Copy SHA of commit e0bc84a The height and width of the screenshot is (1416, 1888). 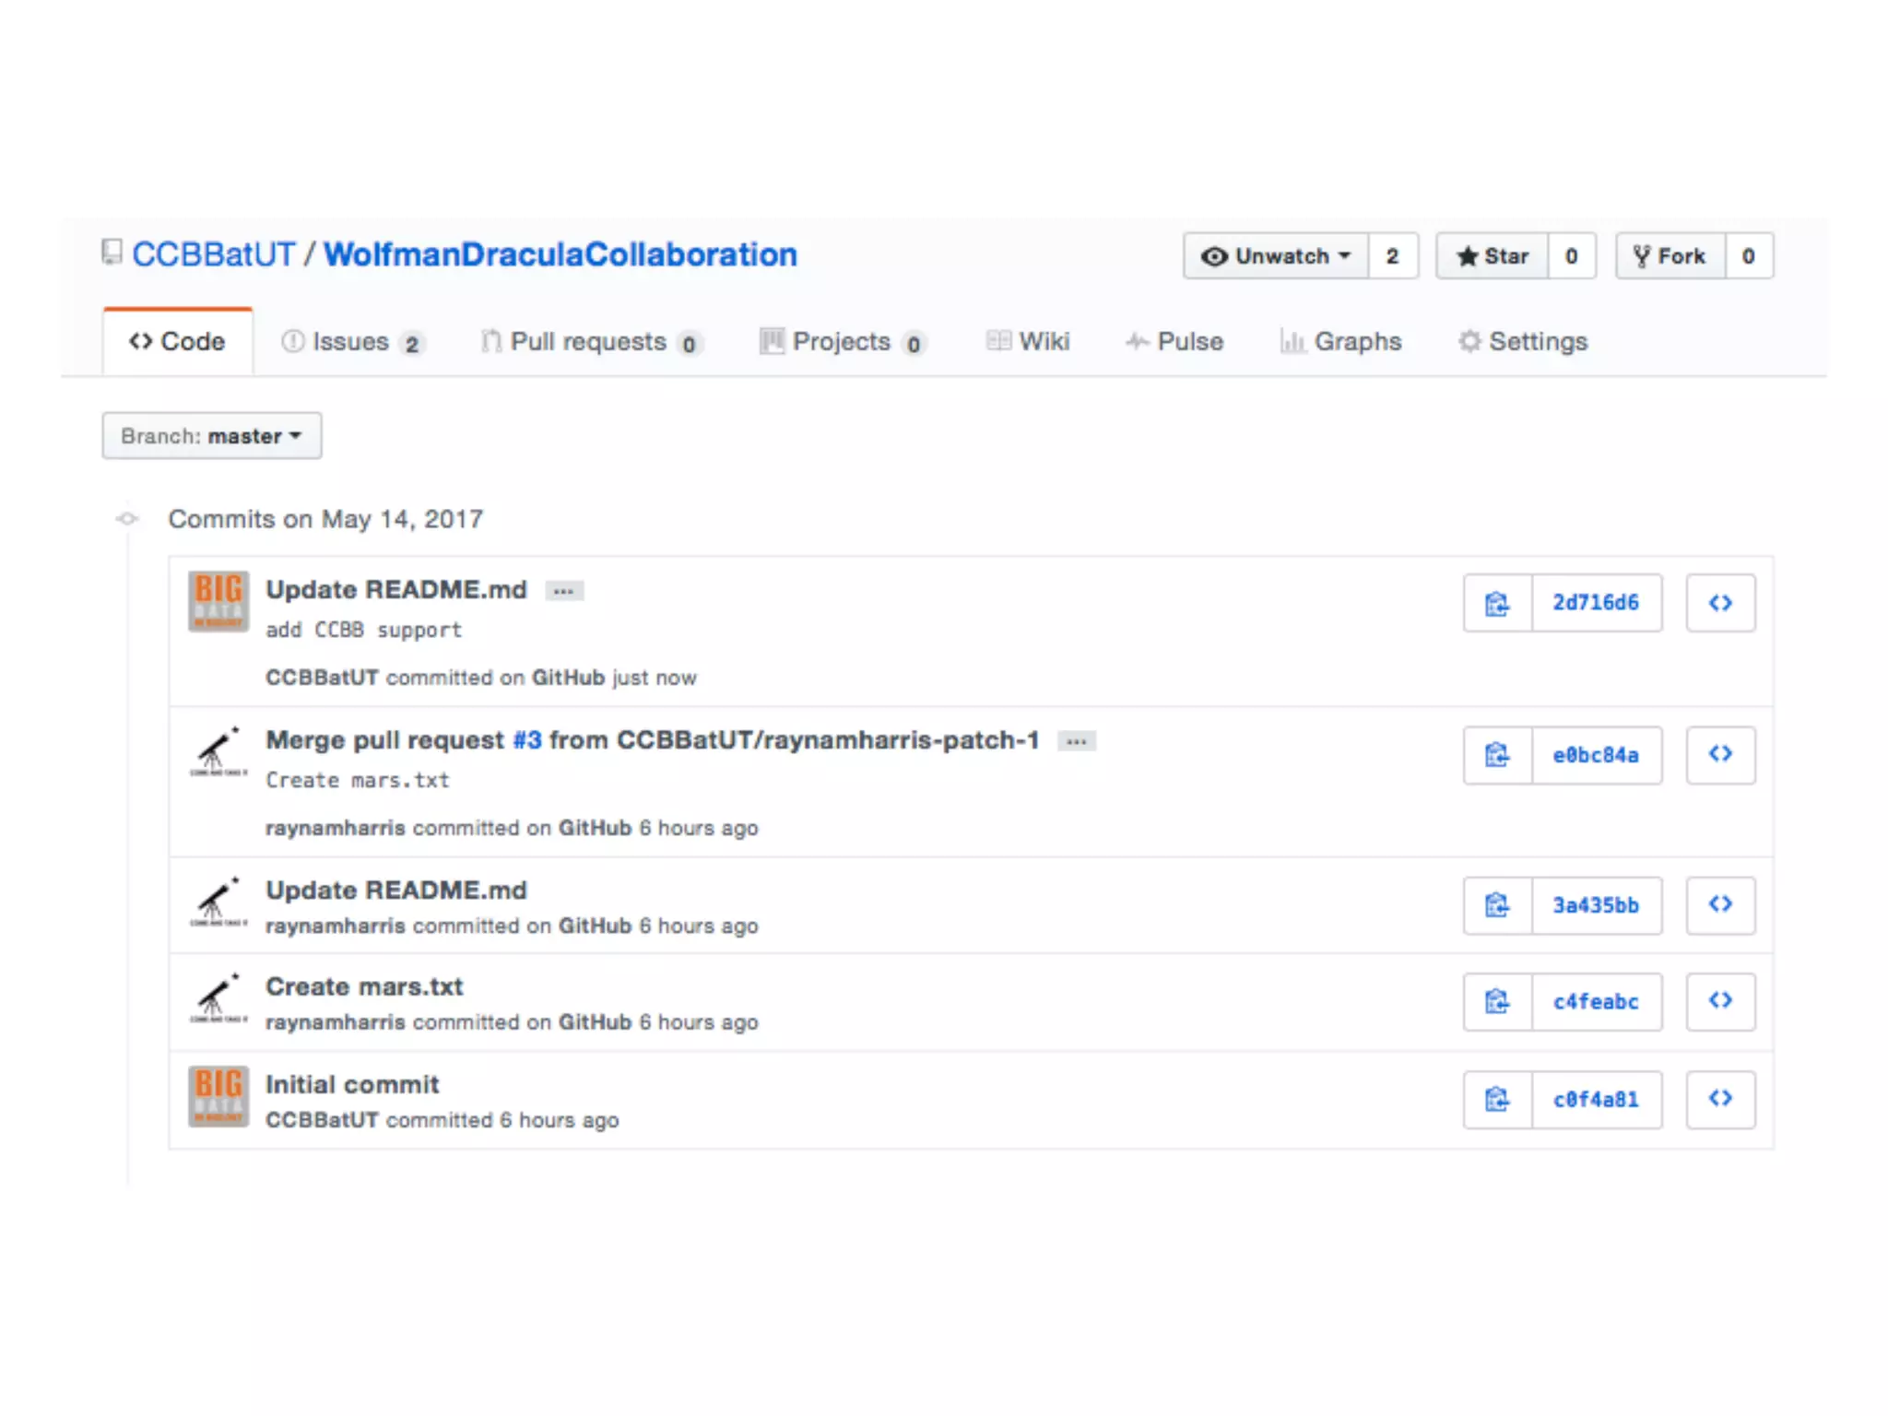pos(1497,756)
